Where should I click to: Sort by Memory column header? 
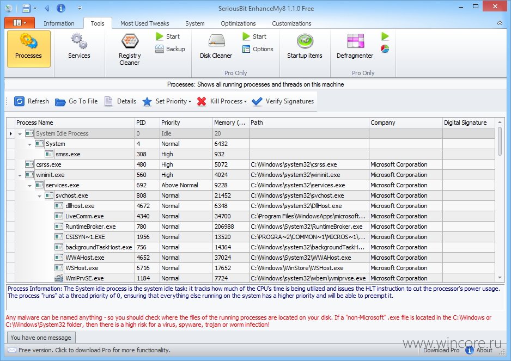tap(231, 123)
